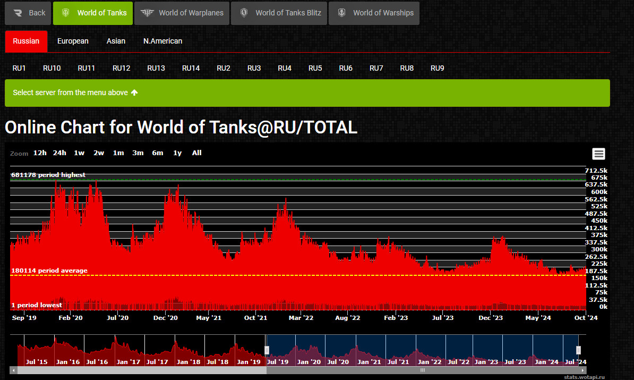Click the left arrow of navigator scrollbar
Image resolution: width=634 pixels, height=380 pixels.
pos(12,370)
